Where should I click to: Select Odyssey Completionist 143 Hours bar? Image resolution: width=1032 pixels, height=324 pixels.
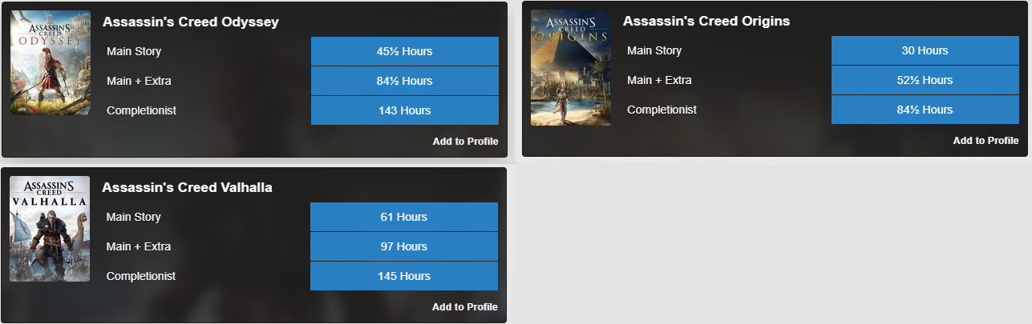(x=404, y=110)
